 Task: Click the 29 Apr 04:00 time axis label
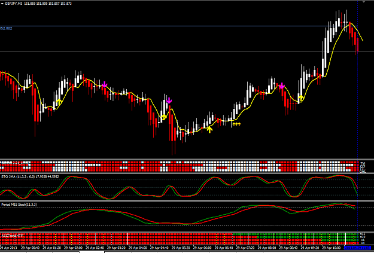click(x=138, y=248)
